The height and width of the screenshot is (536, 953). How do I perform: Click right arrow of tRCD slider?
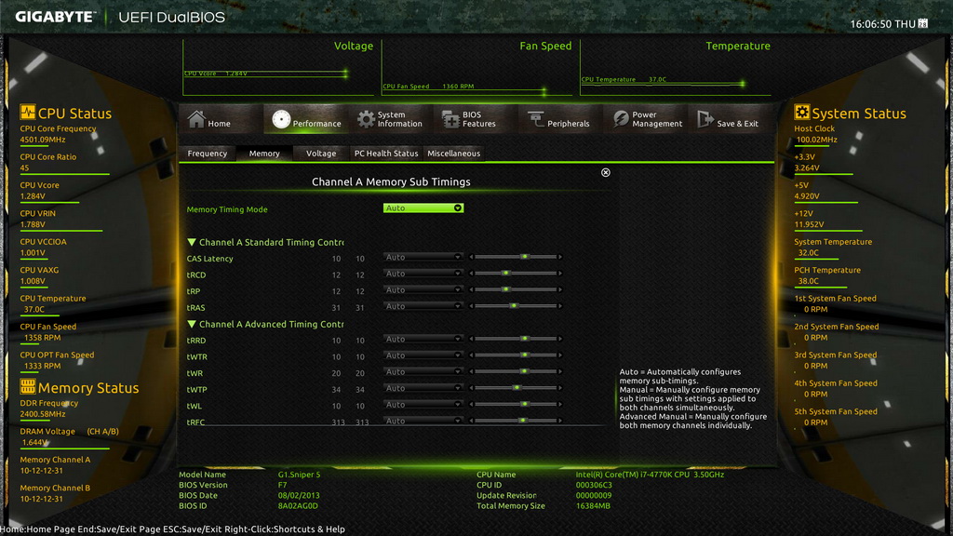[560, 274]
